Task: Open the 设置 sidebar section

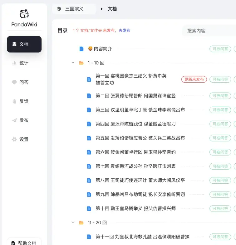Action: (24, 139)
